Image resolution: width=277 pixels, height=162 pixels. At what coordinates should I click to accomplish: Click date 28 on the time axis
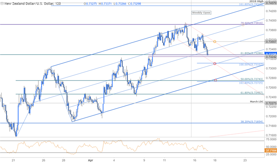pyautogui.click(x=64, y=160)
